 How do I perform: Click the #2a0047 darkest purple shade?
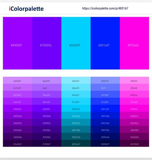tap(18, 143)
